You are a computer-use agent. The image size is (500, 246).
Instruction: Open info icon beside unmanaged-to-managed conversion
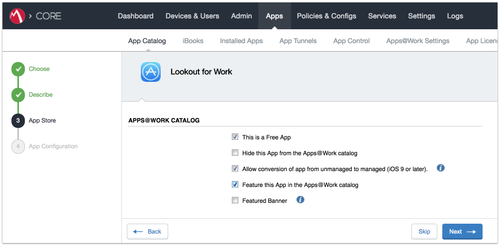point(441,168)
